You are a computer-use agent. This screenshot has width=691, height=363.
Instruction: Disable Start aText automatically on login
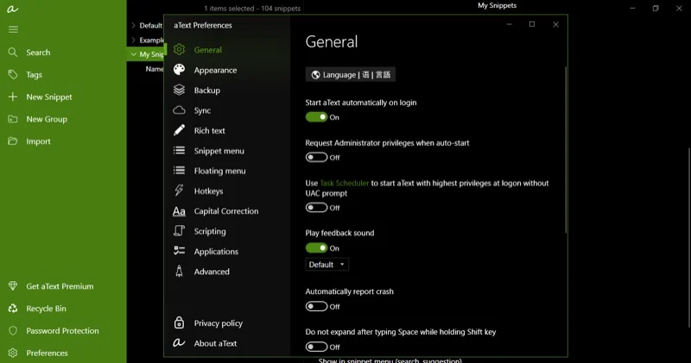point(316,117)
